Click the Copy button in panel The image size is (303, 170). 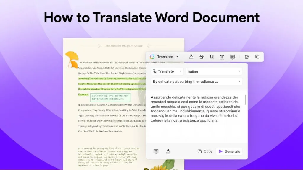click(x=205, y=151)
